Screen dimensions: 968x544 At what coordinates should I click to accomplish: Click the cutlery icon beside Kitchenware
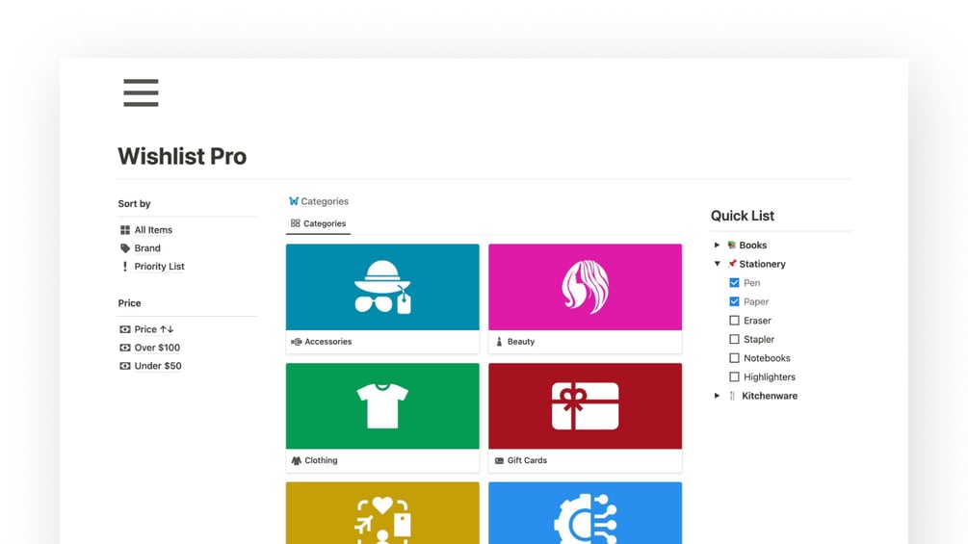tap(732, 396)
